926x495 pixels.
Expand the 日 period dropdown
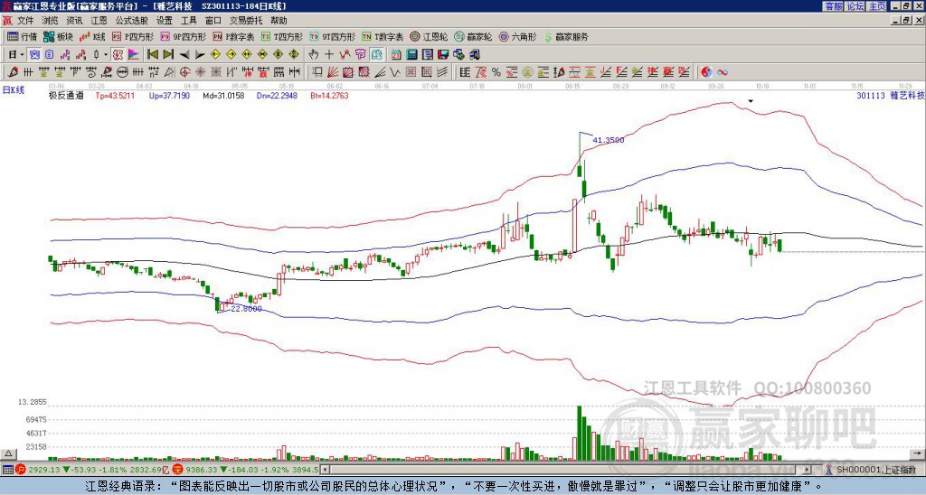[x=23, y=55]
